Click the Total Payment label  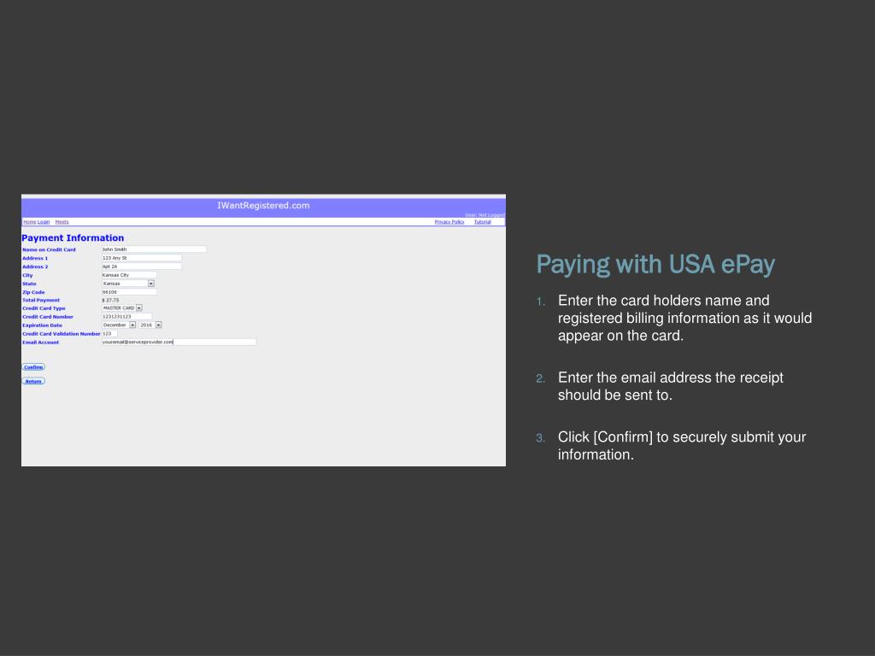pos(41,300)
